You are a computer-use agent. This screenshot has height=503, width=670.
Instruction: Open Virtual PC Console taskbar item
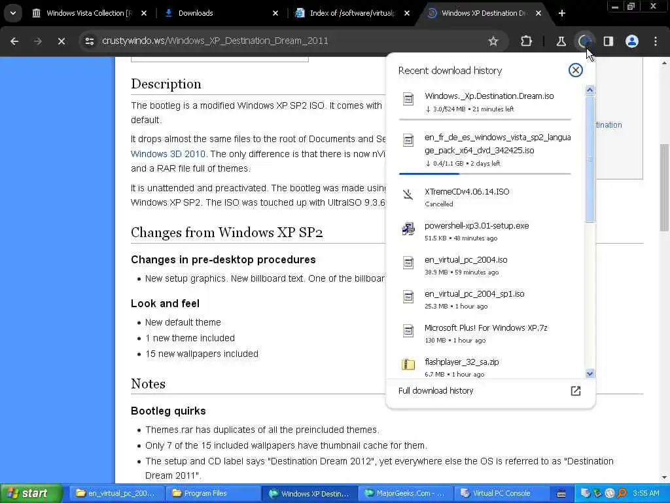[x=501, y=494]
